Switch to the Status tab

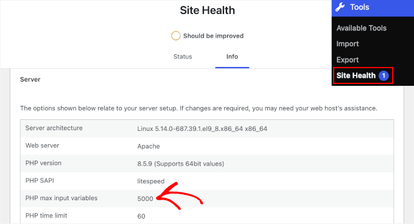(183, 57)
